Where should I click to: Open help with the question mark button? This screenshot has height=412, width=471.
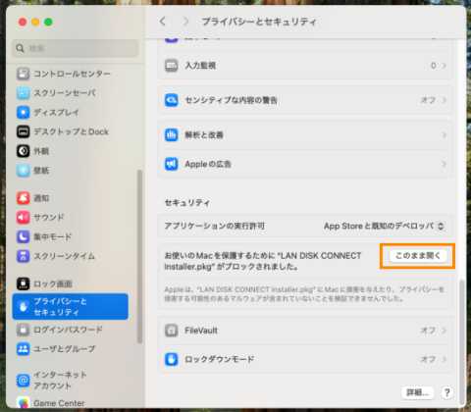click(x=447, y=392)
